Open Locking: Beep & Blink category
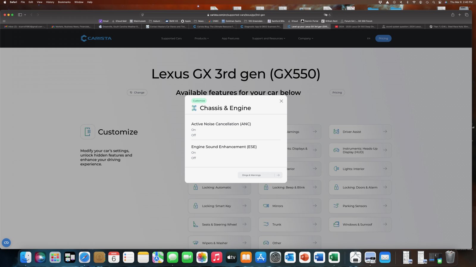The width and height of the screenshot is (476, 267). point(290,187)
